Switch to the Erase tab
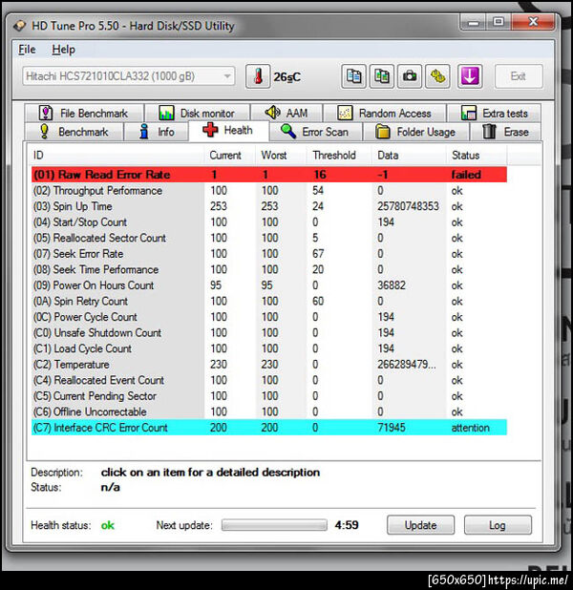Viewport: 573px width, 590px height. coord(505,132)
